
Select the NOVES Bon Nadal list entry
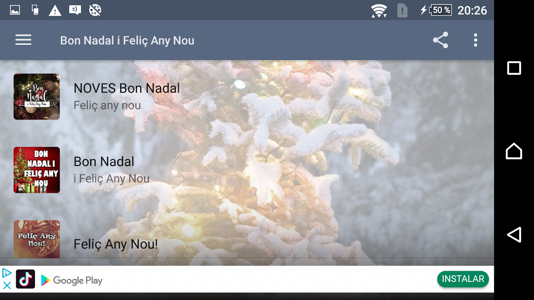[247, 96]
